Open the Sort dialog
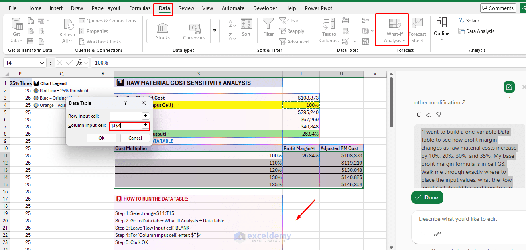 246,28
